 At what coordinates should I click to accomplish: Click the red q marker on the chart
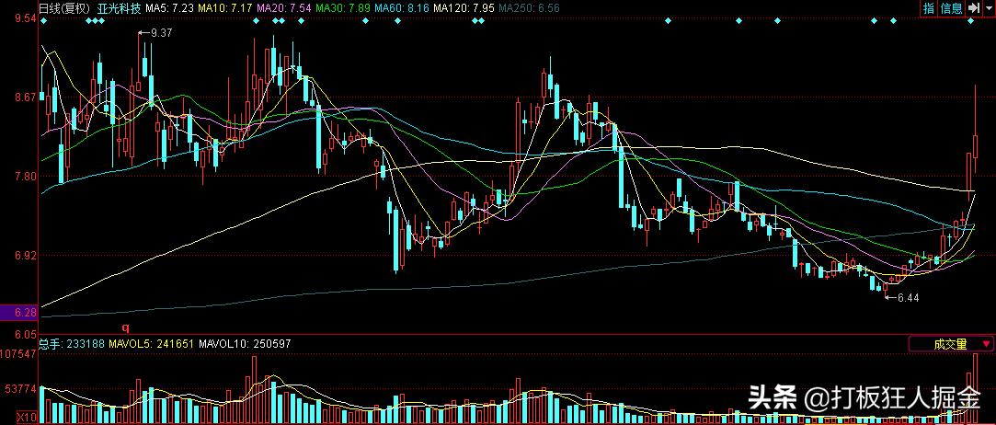pyautogui.click(x=126, y=327)
